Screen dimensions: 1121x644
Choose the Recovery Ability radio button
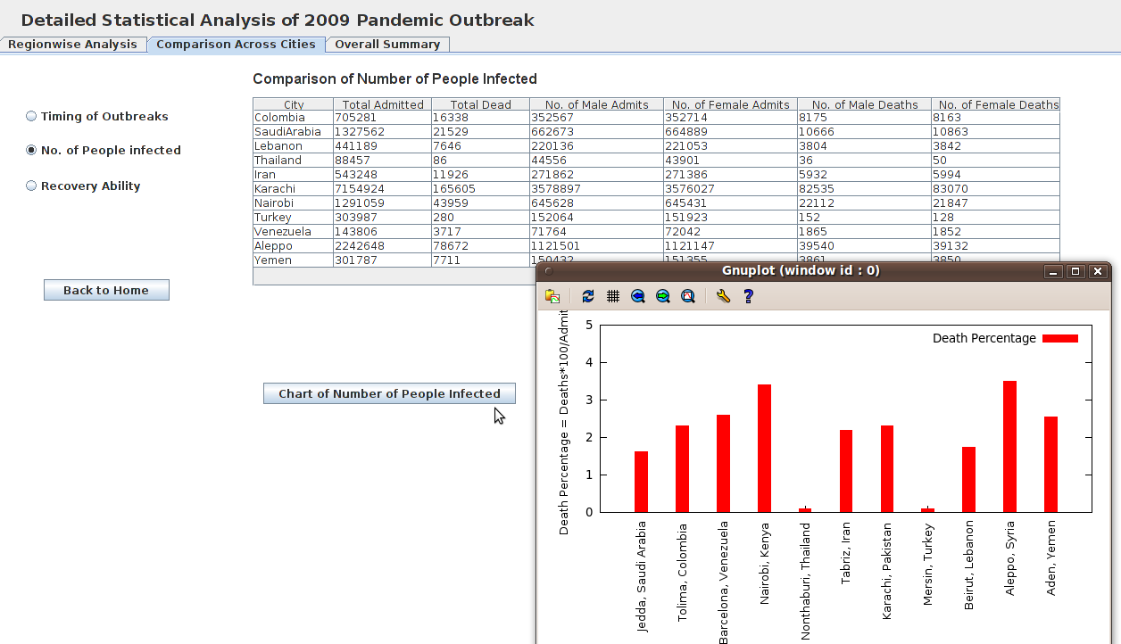tap(32, 186)
